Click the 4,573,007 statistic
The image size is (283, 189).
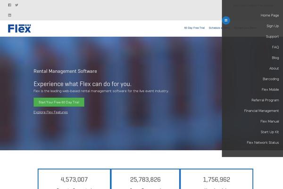tap(74, 180)
